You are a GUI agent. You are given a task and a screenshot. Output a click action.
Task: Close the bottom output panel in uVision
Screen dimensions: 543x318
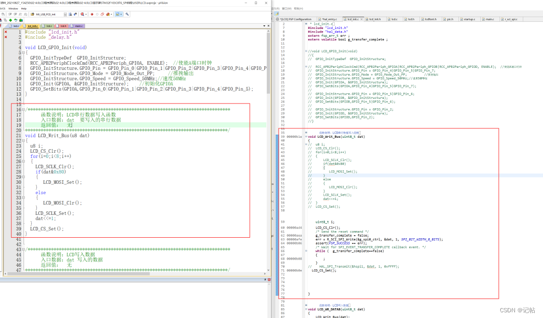tap(269, 279)
